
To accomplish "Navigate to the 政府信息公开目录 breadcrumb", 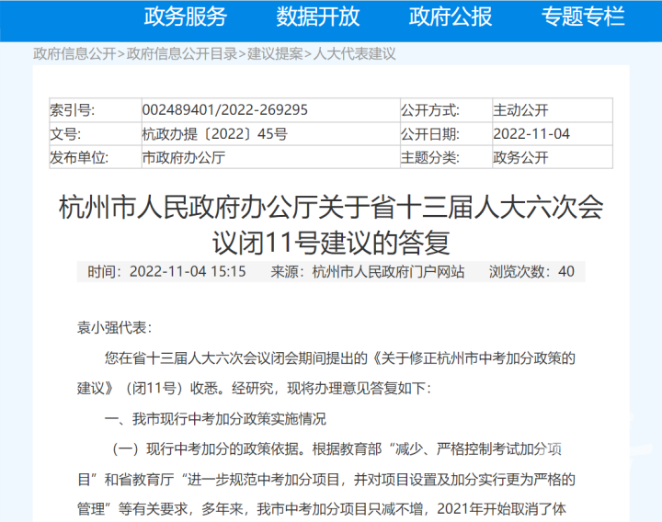I will (181, 53).
